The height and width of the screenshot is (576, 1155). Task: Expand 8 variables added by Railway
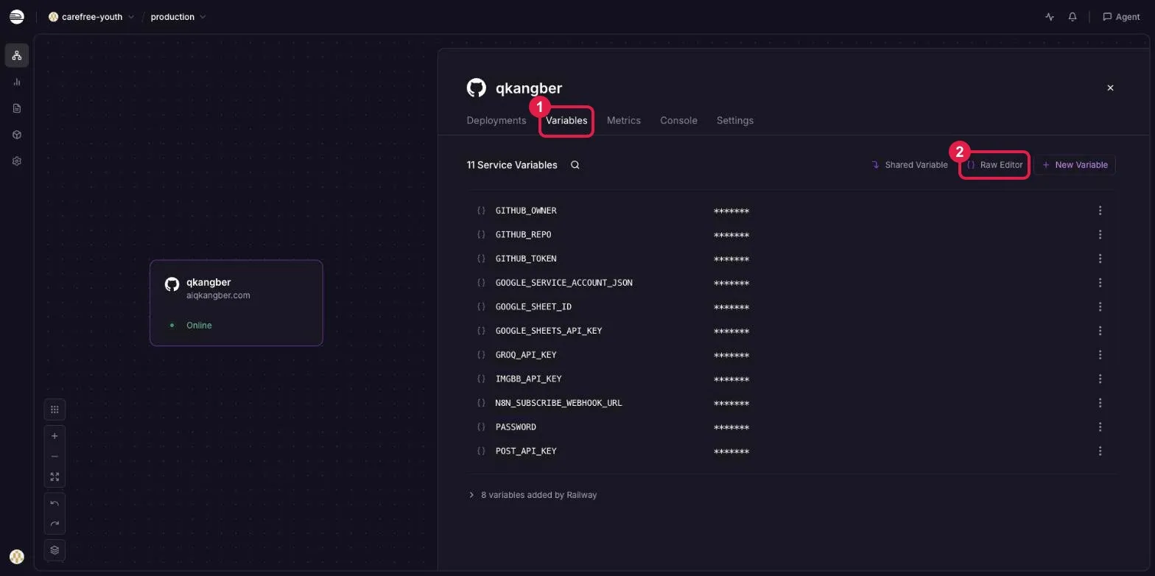pyautogui.click(x=533, y=495)
